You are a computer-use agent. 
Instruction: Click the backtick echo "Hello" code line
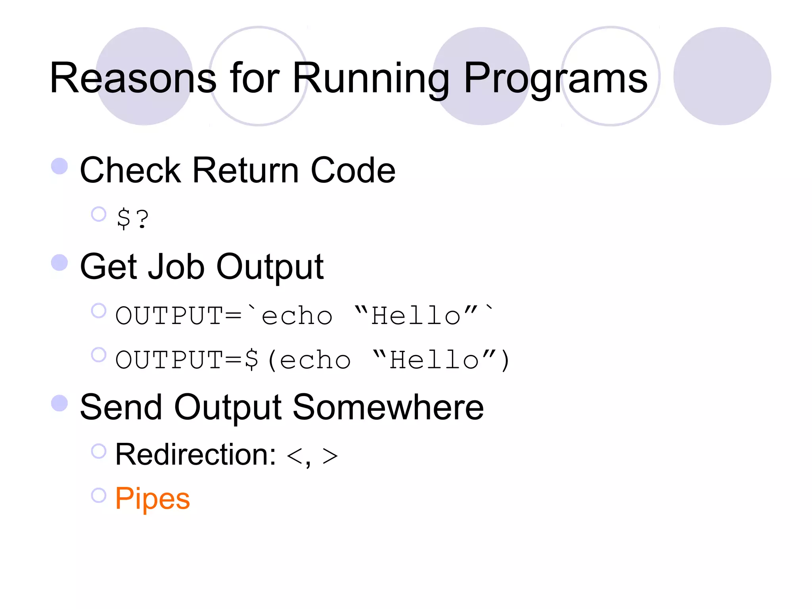click(x=304, y=316)
